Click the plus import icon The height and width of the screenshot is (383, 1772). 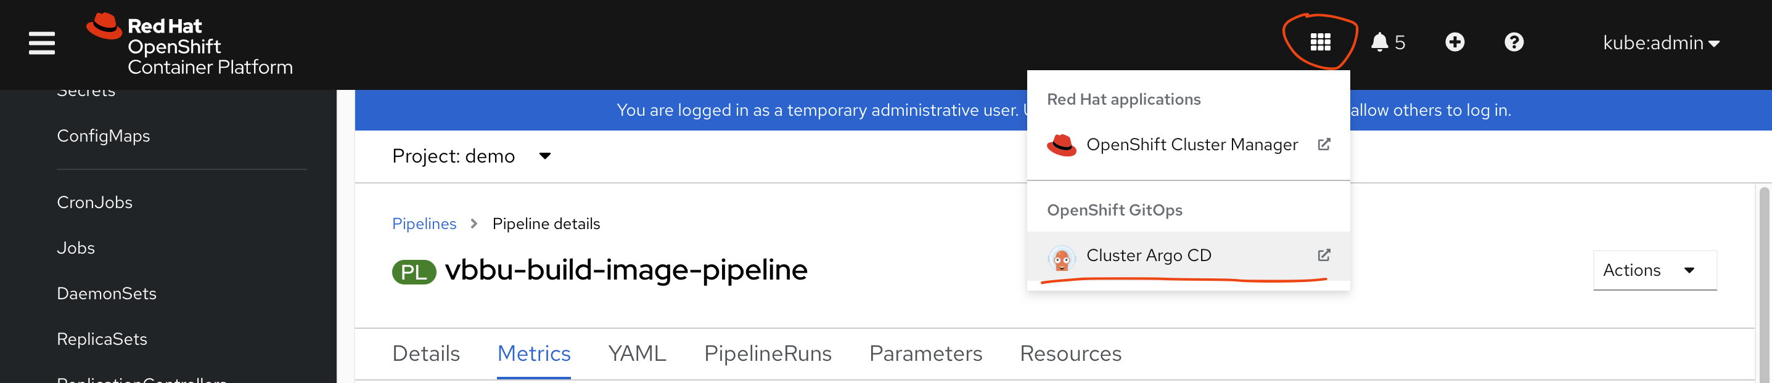click(x=1454, y=42)
